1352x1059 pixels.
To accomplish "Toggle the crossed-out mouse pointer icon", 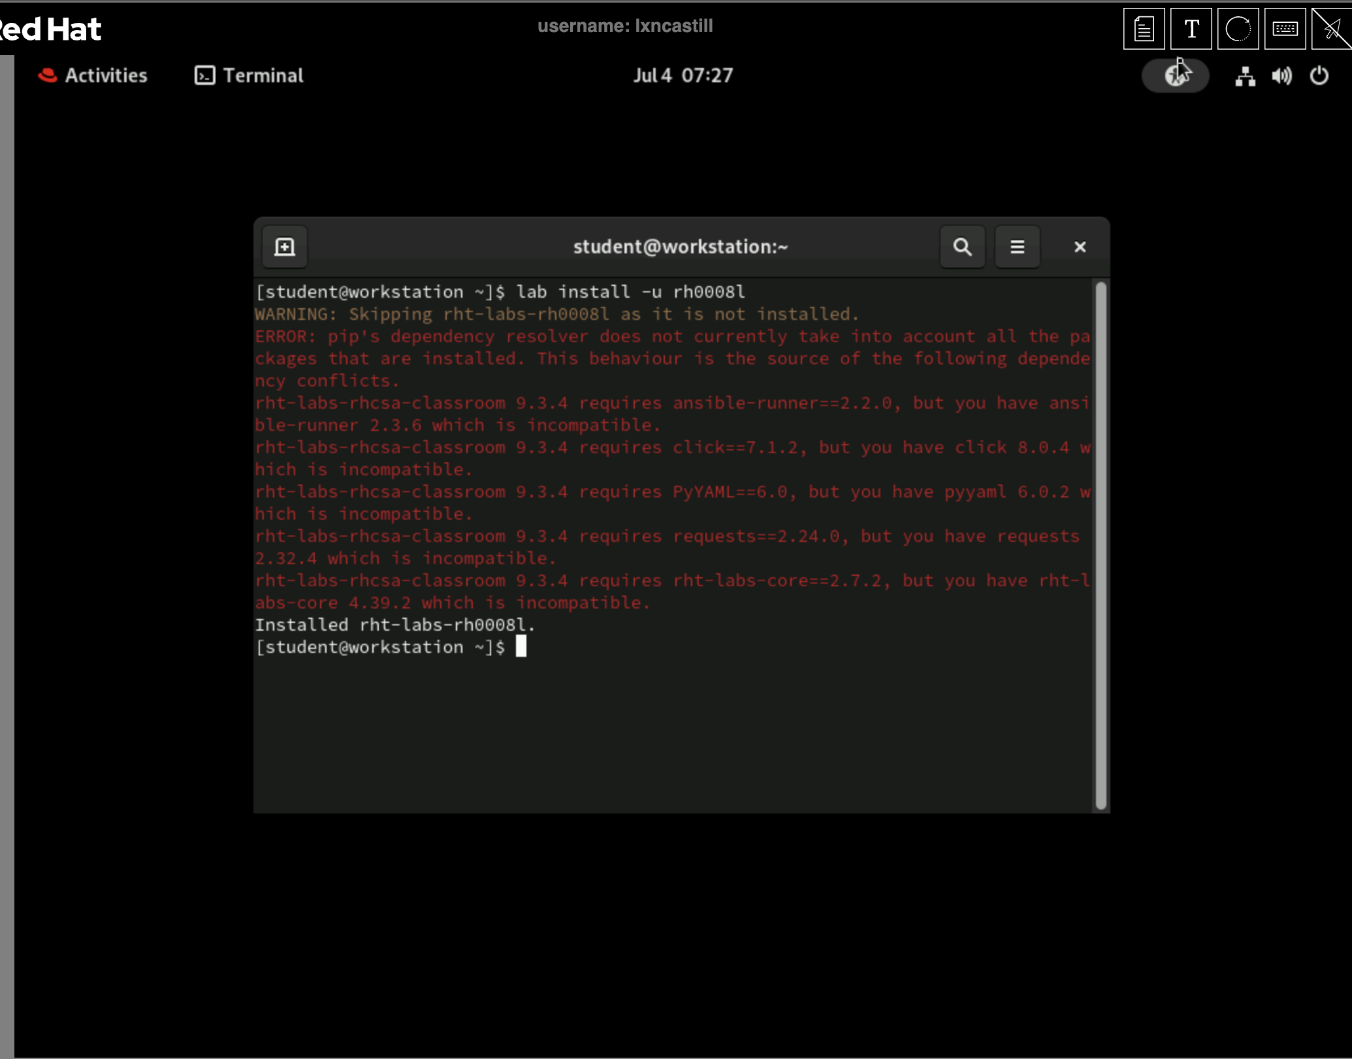I will tap(1331, 29).
